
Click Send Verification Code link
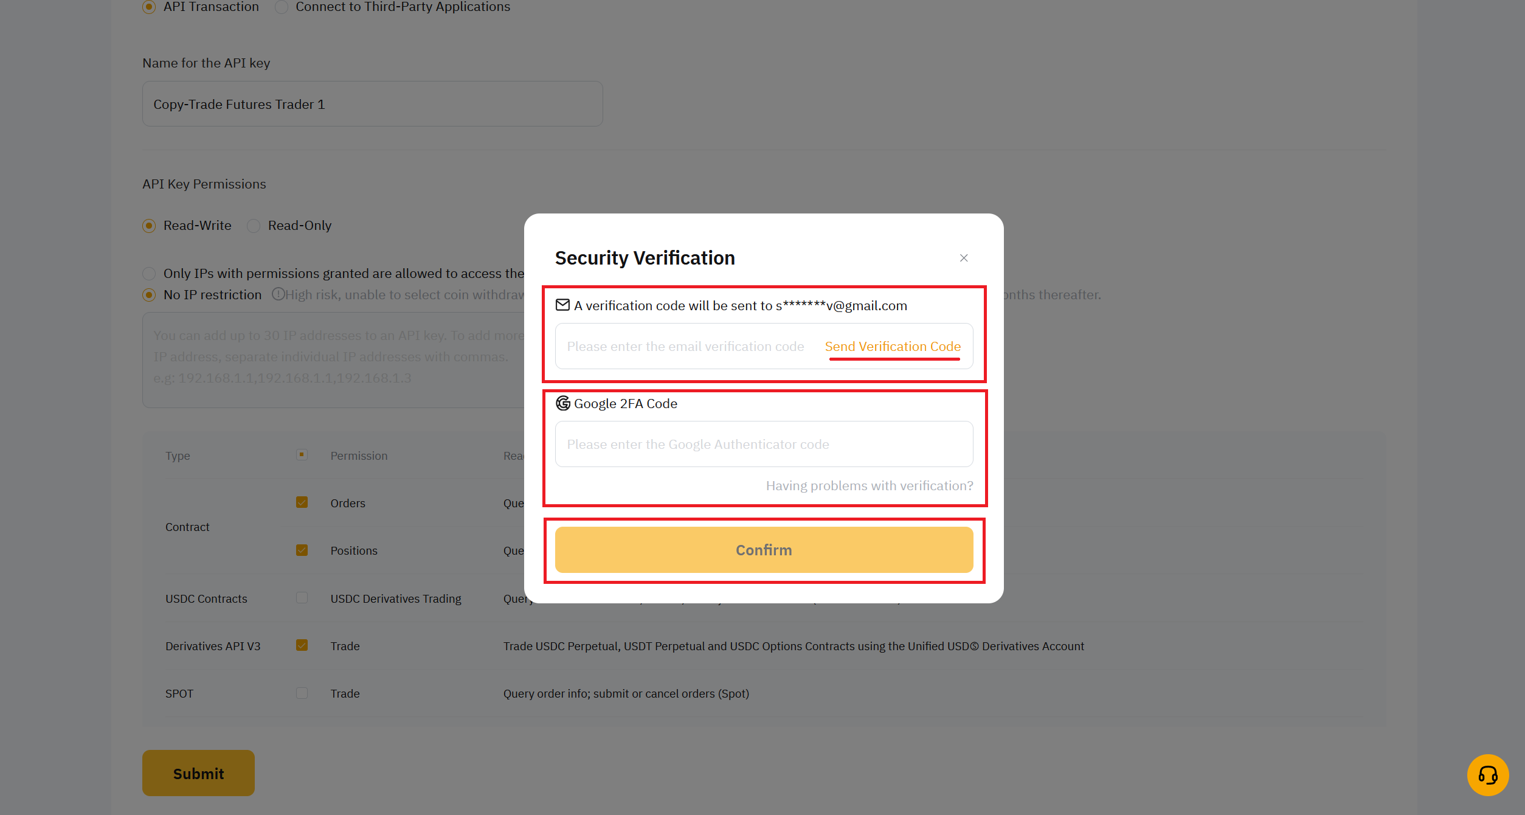tap(893, 346)
